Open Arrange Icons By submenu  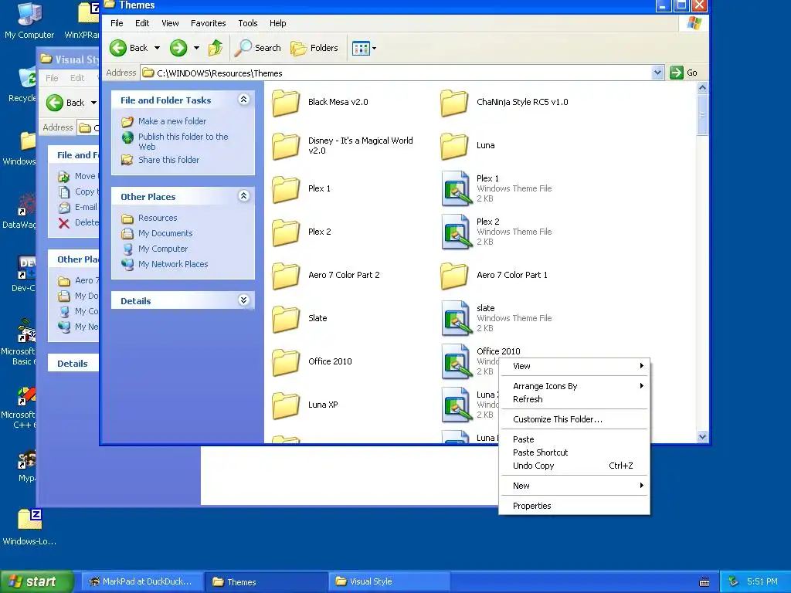[574, 386]
